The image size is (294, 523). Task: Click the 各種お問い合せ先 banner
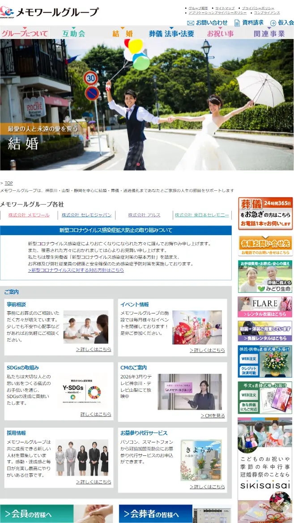[x=265, y=246]
